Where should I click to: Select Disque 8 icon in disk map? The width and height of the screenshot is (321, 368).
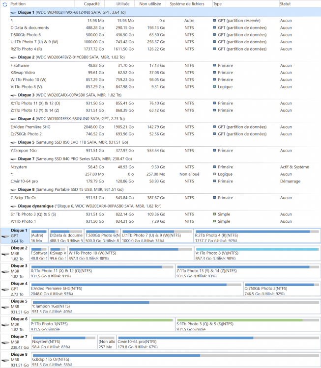point(5,360)
